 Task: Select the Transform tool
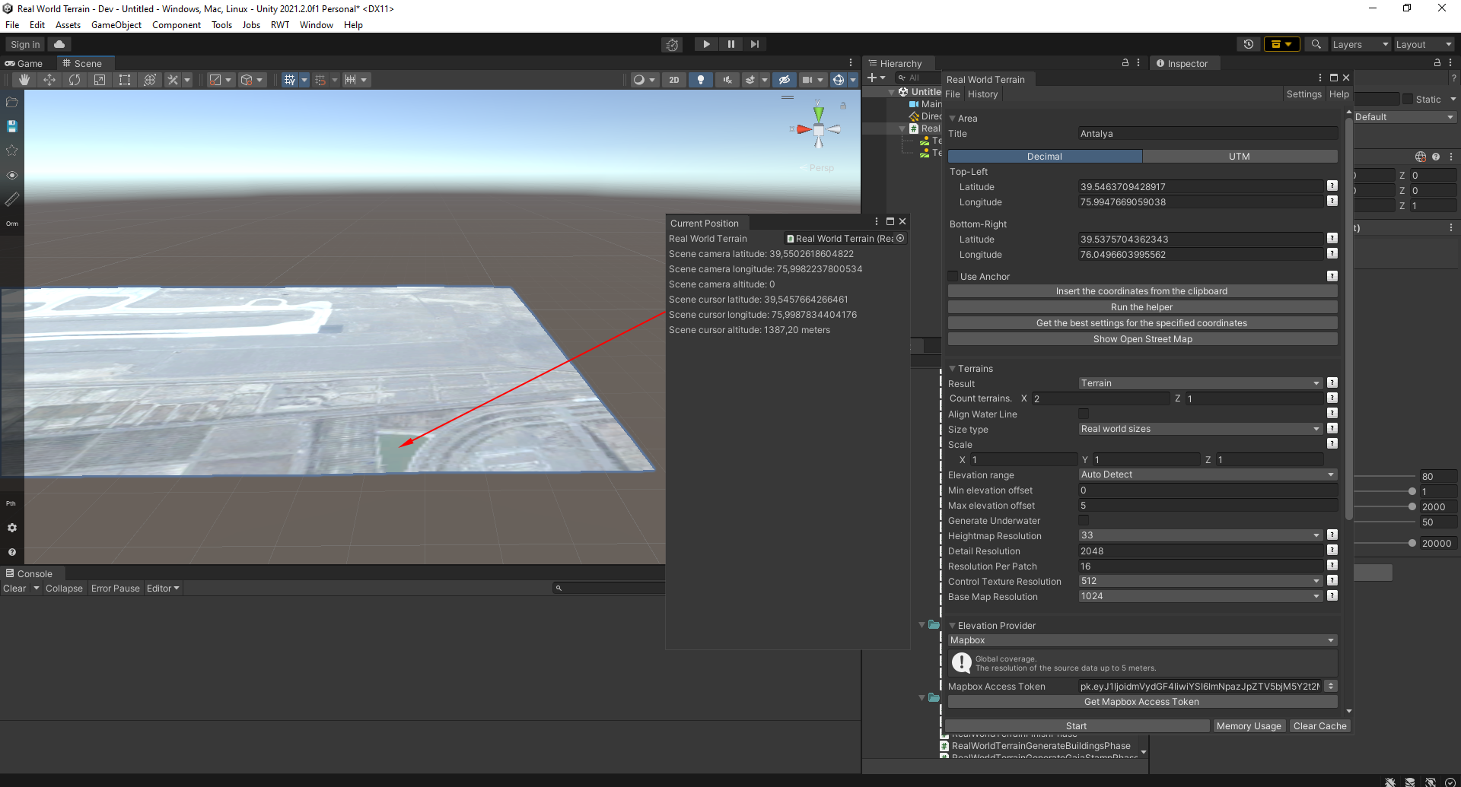coord(150,80)
